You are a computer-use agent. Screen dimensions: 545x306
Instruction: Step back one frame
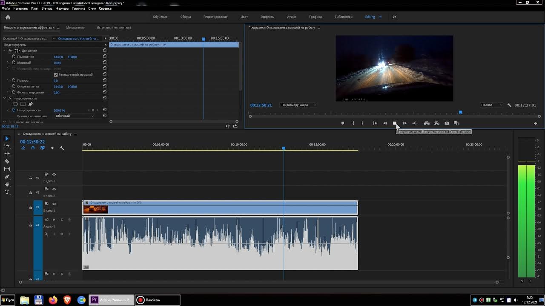(385, 123)
